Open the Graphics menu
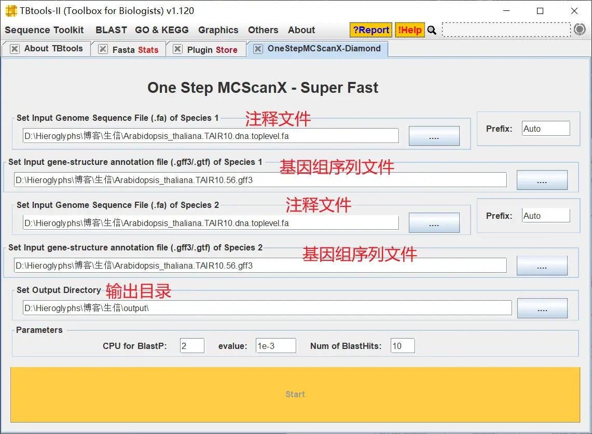The image size is (592, 434). coord(218,30)
